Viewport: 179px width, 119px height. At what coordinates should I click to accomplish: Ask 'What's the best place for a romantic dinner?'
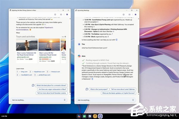coord(51,85)
